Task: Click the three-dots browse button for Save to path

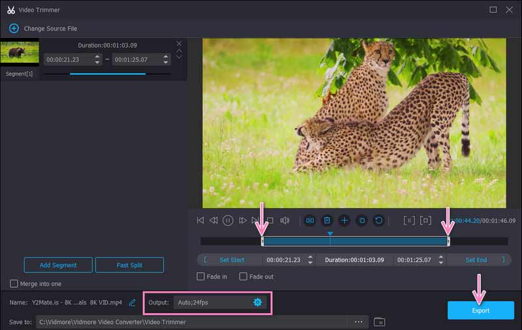Action: coord(358,322)
